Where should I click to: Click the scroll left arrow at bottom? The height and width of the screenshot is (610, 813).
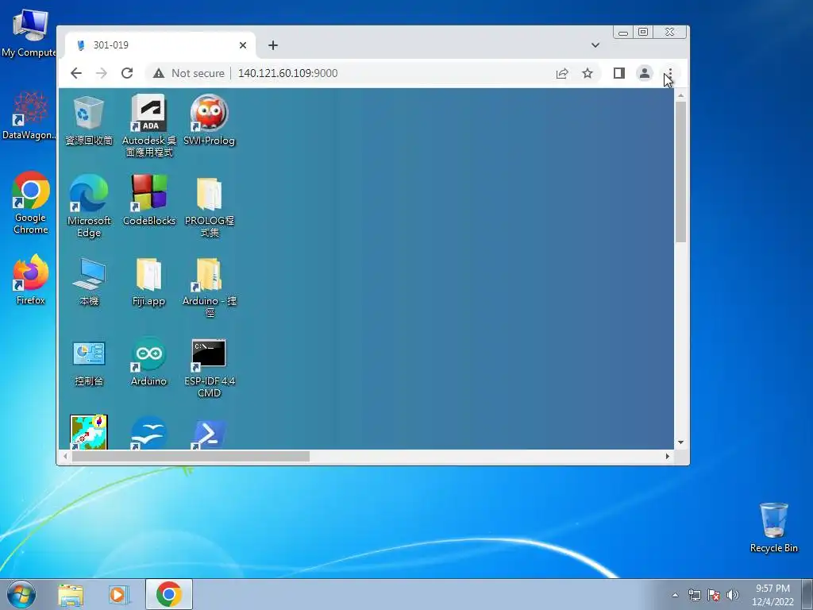click(65, 457)
